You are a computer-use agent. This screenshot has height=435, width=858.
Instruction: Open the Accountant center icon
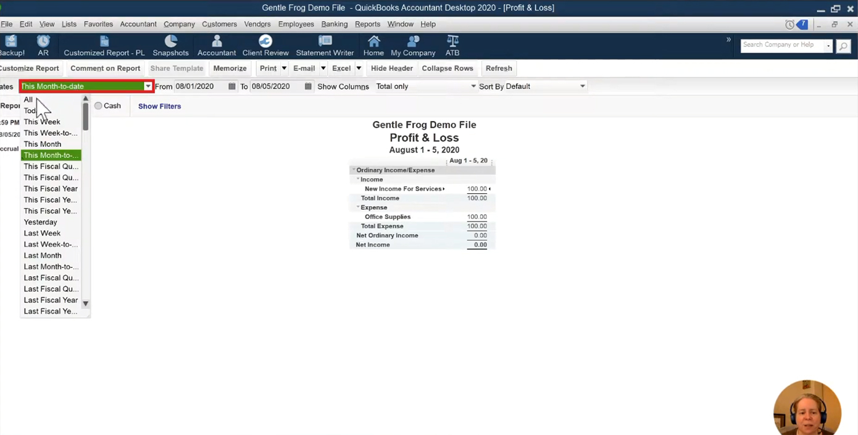point(217,46)
